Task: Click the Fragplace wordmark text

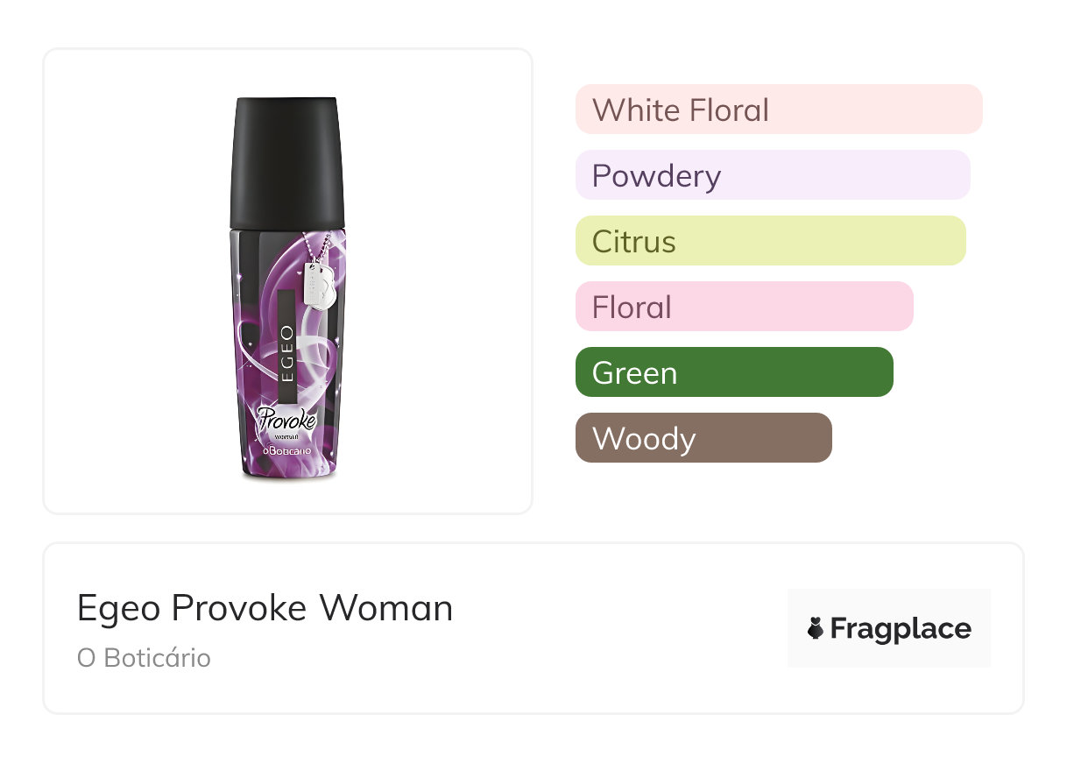Action: 901,629
